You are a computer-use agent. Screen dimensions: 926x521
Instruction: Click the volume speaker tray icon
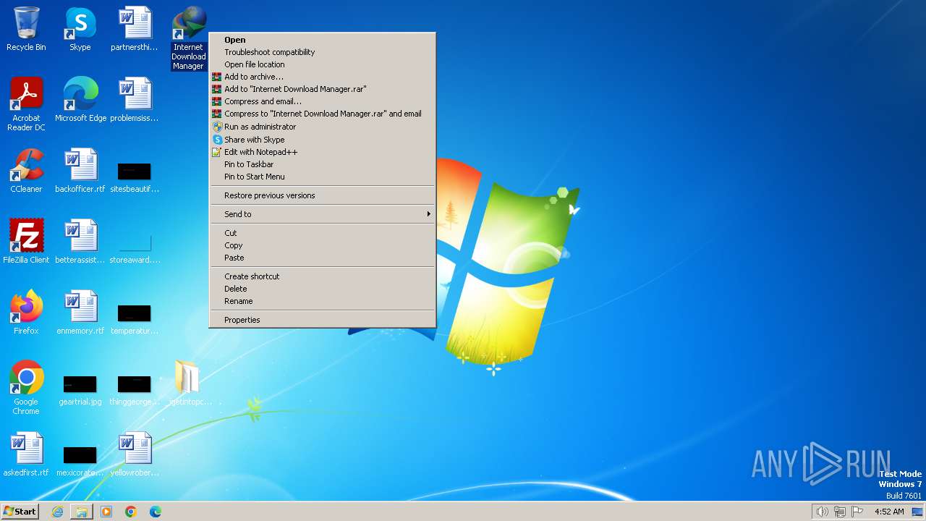[823, 512]
